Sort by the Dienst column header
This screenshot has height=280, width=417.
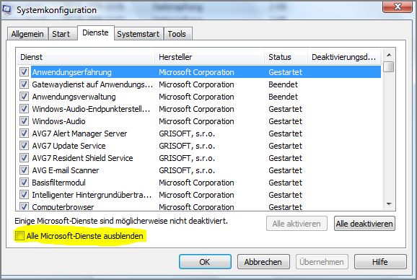click(x=86, y=57)
